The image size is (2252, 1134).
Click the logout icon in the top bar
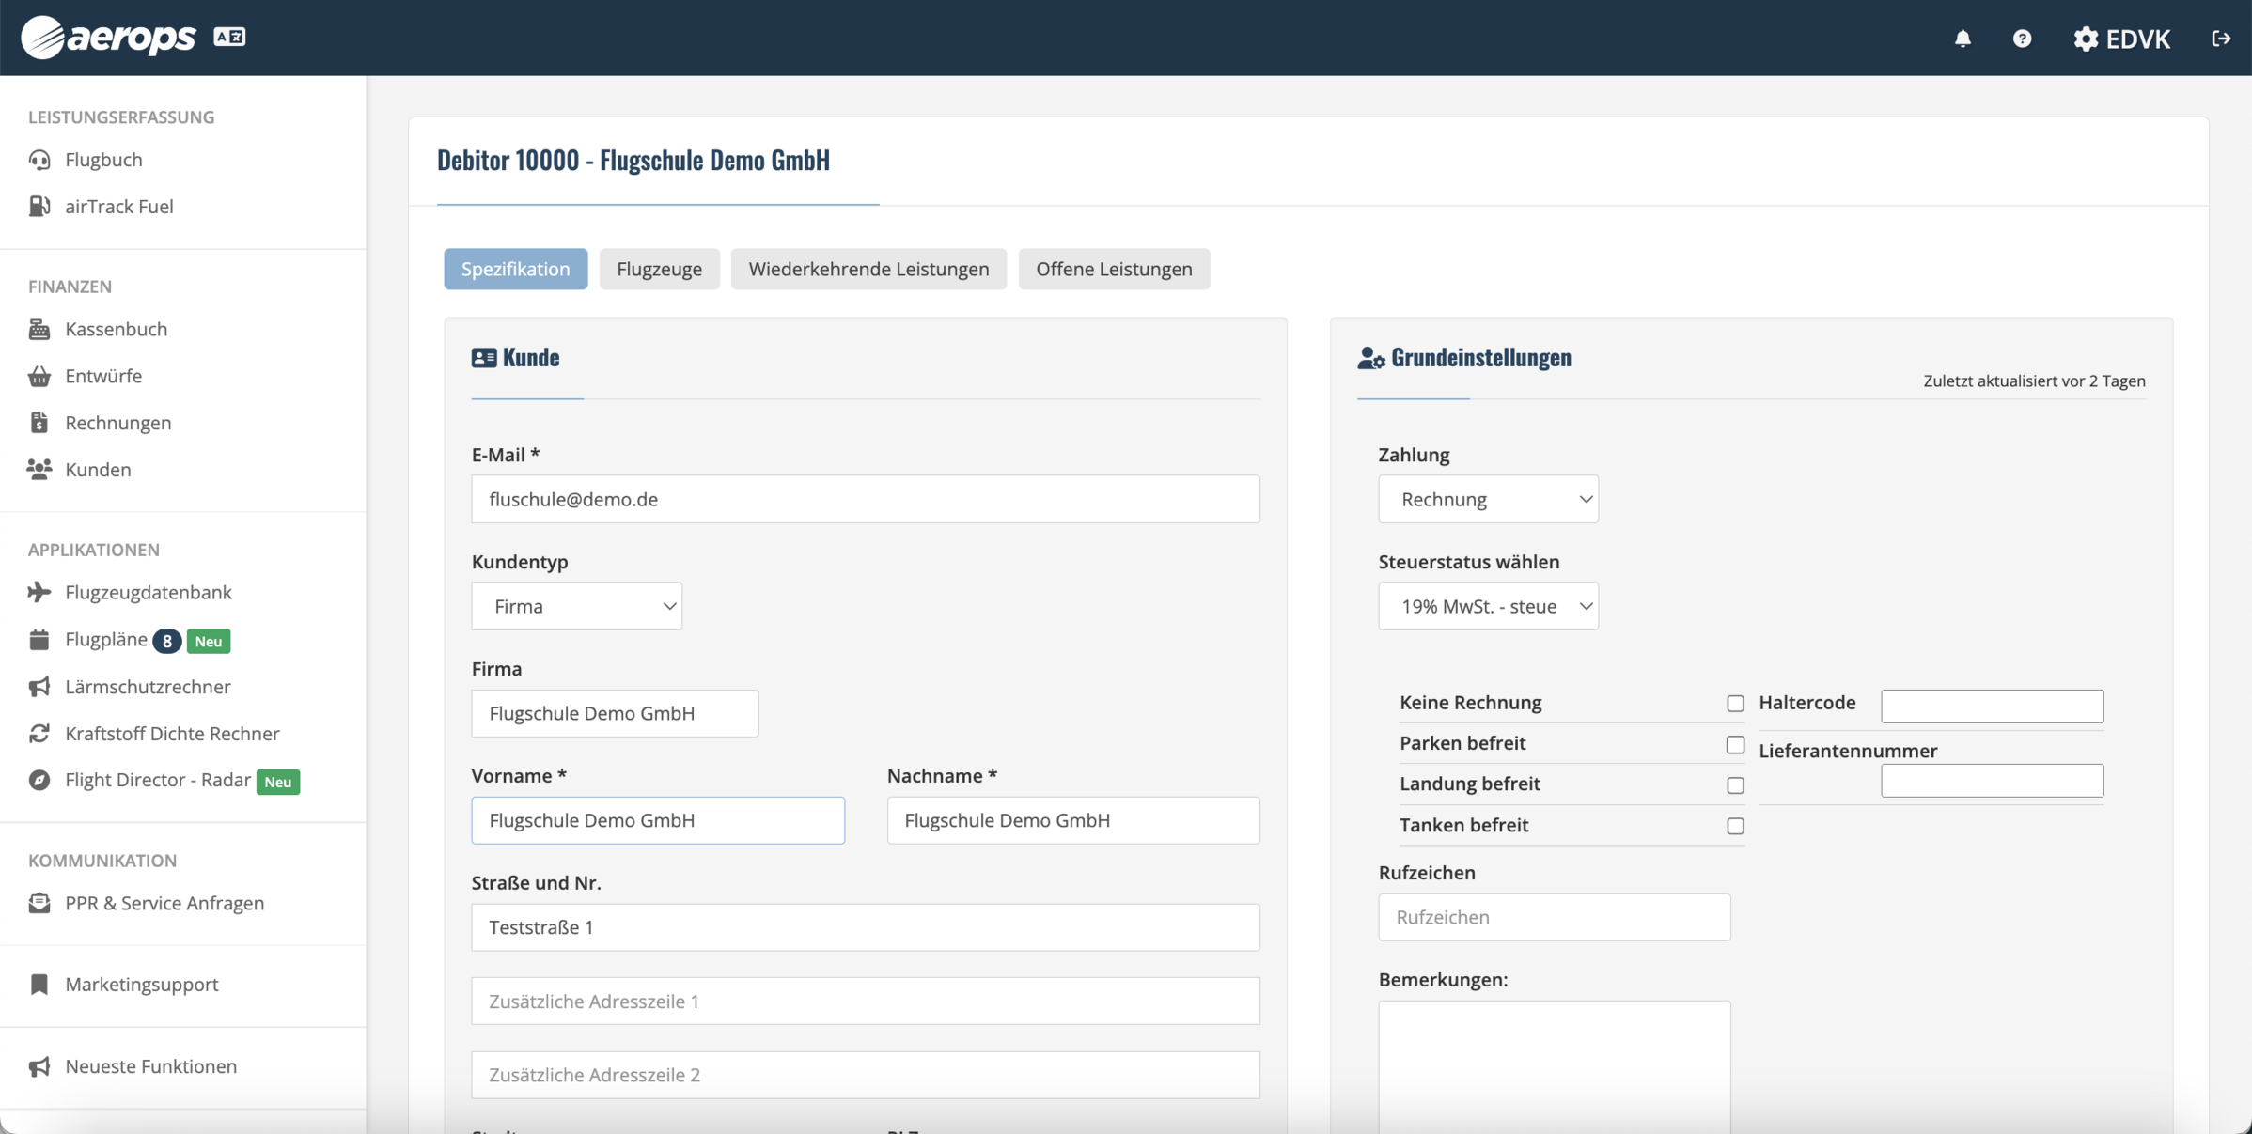pyautogui.click(x=2221, y=39)
